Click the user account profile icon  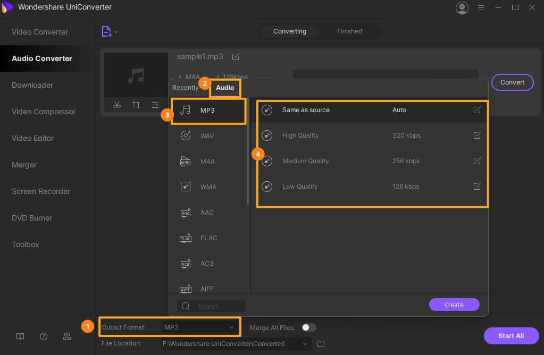point(462,7)
